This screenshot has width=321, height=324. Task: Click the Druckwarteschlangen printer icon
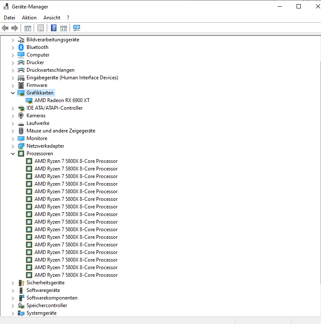pos(21,70)
